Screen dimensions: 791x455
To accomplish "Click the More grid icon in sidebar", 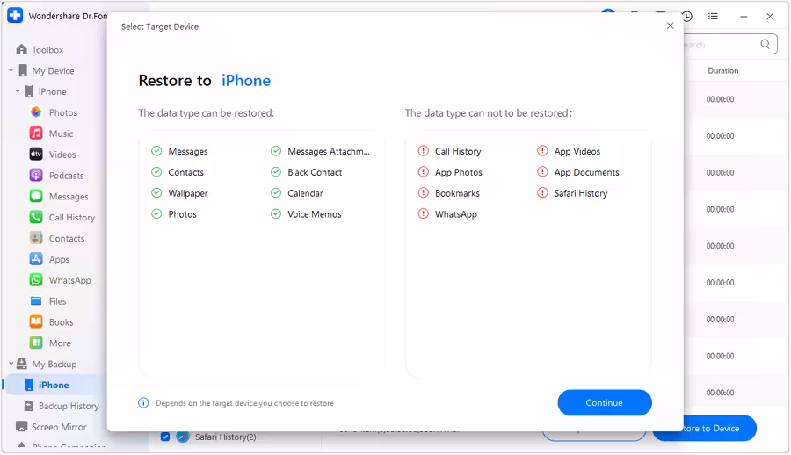I will 36,343.
